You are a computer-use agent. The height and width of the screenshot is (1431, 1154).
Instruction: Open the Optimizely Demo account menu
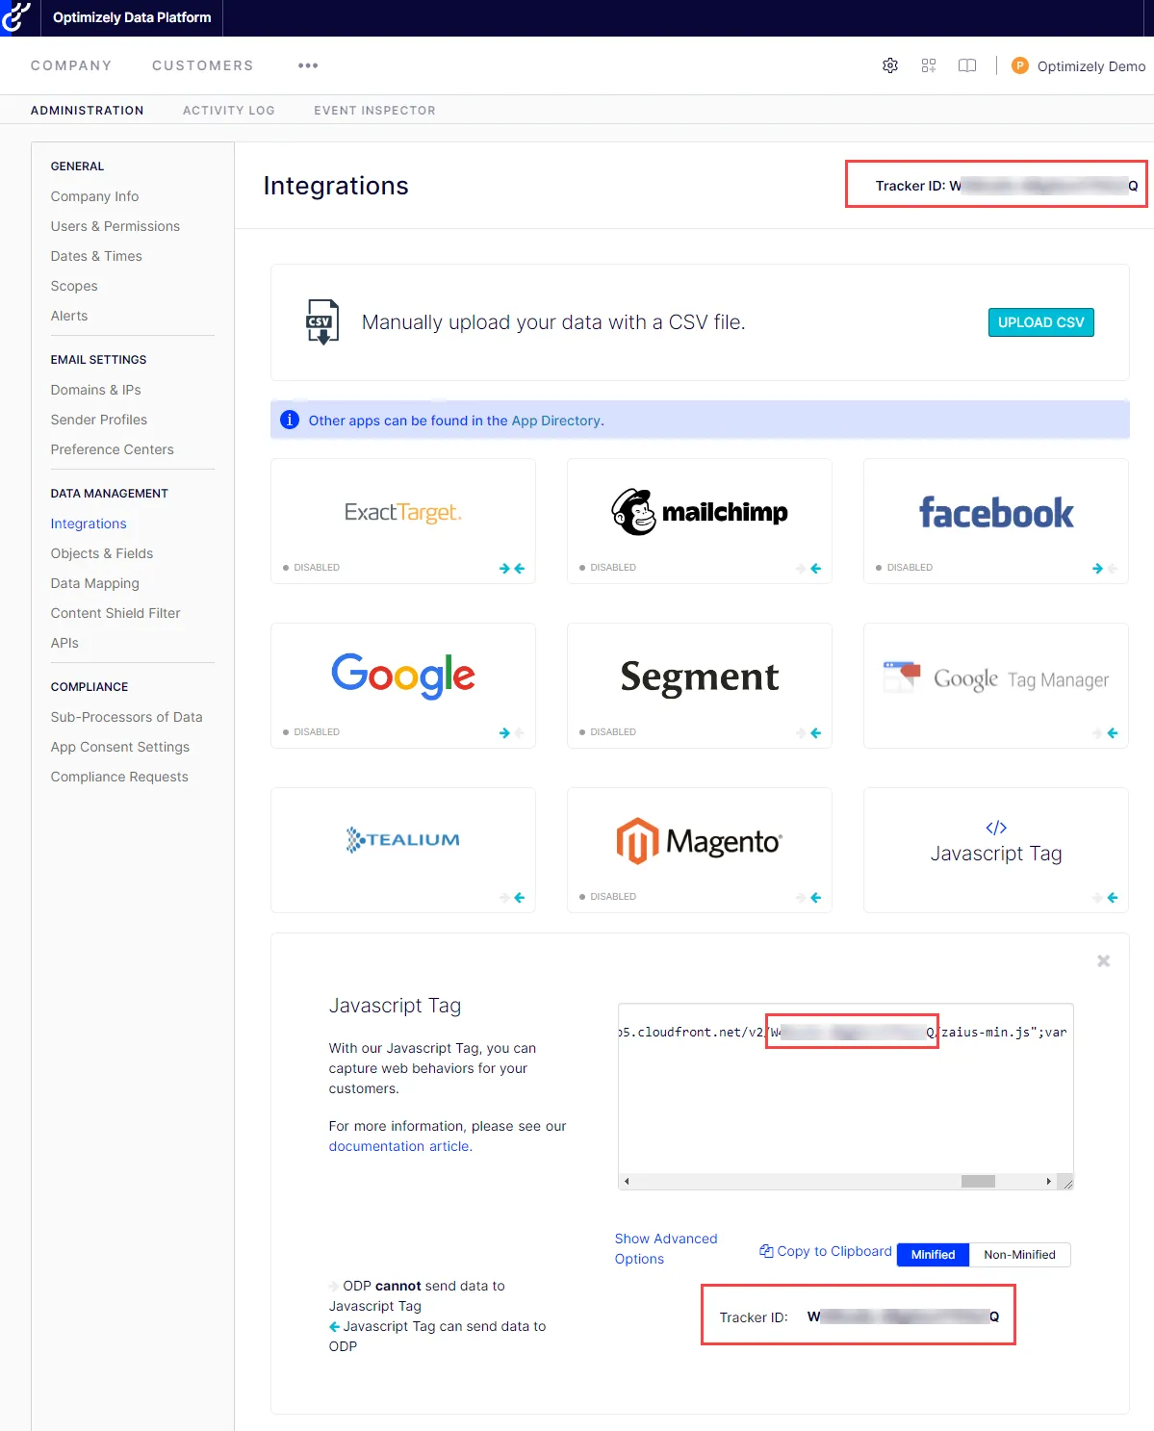pyautogui.click(x=1079, y=65)
